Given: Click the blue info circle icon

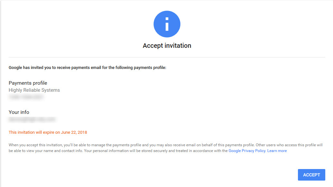Looking at the screenshot, I should [167, 24].
